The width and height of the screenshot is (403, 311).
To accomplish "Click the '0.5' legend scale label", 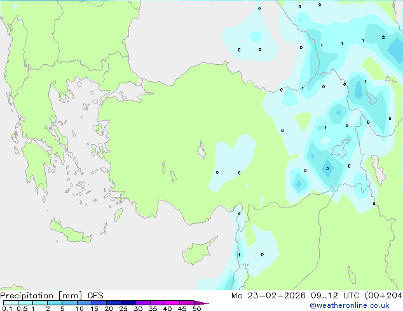I will pos(22,308).
